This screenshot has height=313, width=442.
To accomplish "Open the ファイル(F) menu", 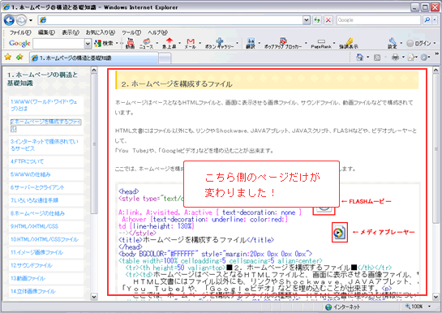I will point(20,32).
